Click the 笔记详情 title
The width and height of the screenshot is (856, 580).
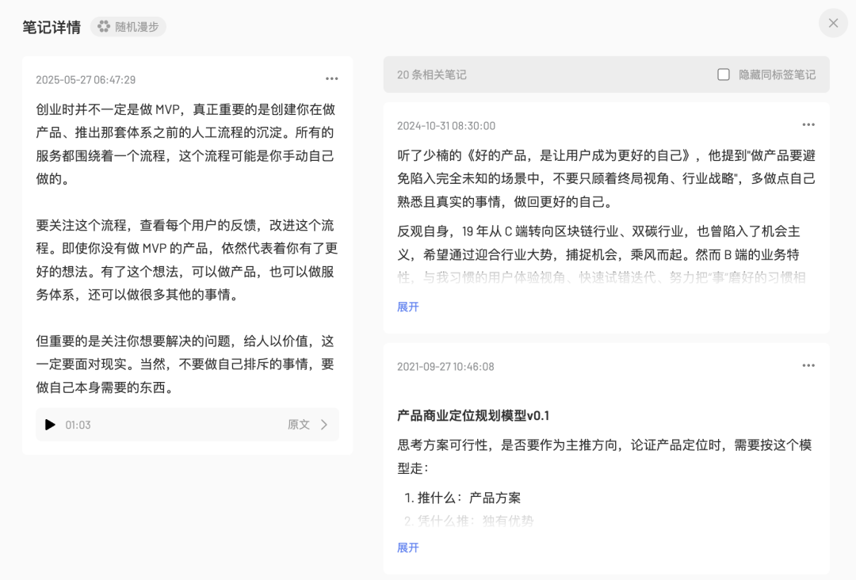[x=52, y=27]
